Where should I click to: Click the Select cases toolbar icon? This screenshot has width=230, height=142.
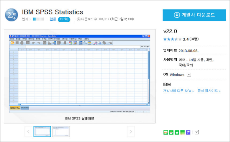pos(89,43)
